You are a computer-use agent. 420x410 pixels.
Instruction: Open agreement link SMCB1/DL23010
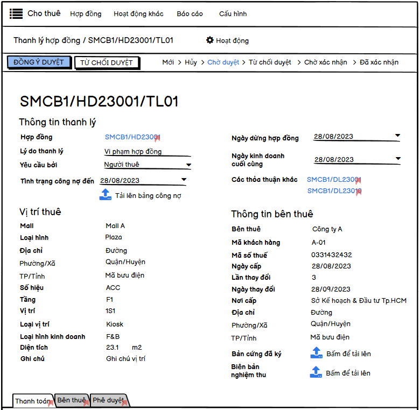tap(334, 191)
